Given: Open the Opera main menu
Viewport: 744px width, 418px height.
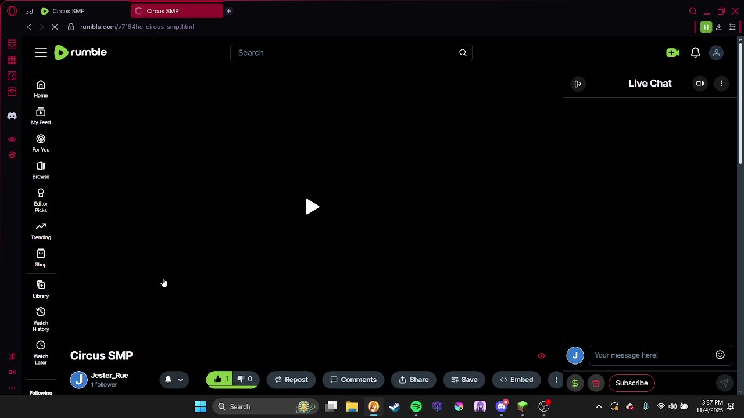Looking at the screenshot, I should tap(12, 11).
